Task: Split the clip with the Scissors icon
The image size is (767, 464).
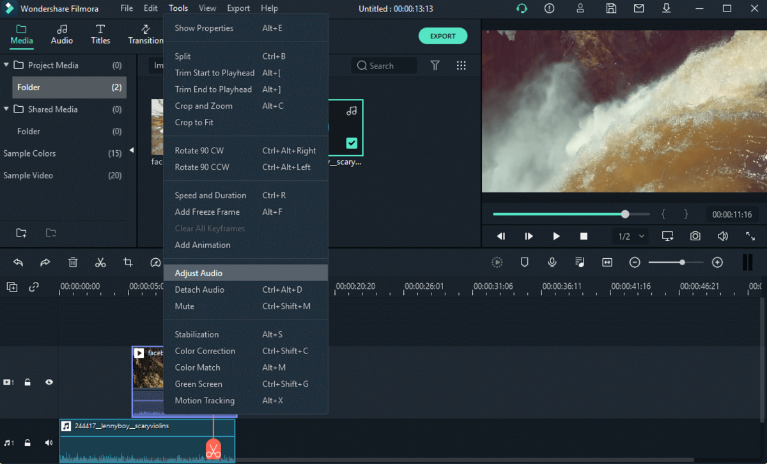Action: pyautogui.click(x=100, y=262)
